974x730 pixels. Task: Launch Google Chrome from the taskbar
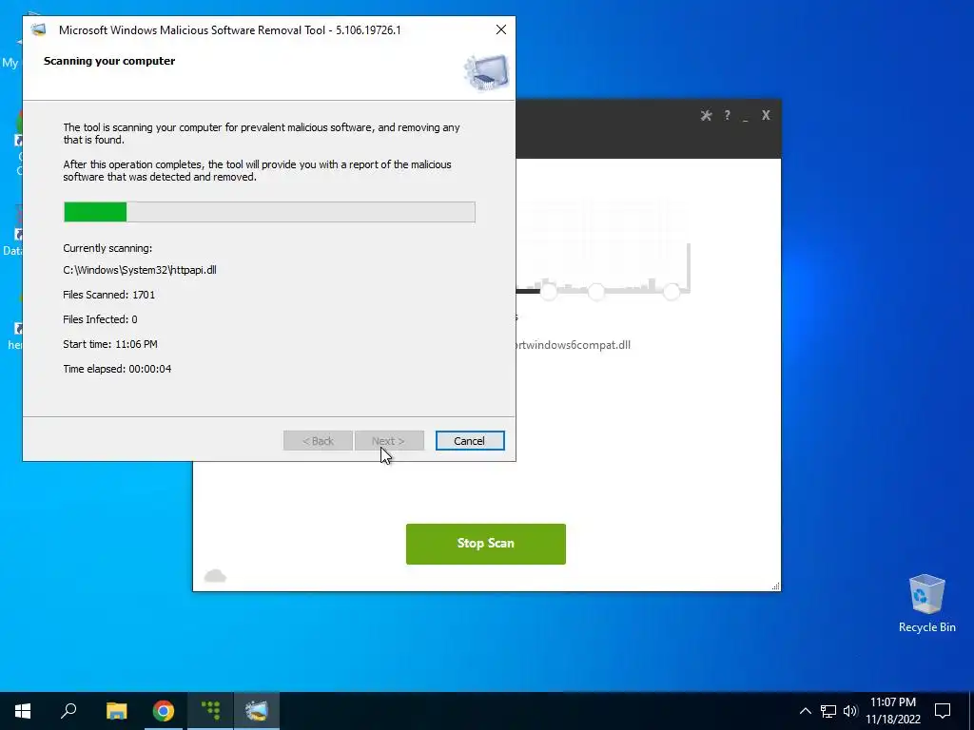164,711
